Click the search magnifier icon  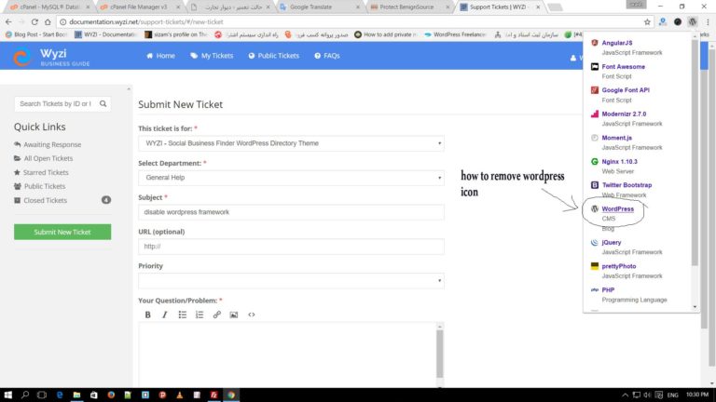click(x=103, y=104)
